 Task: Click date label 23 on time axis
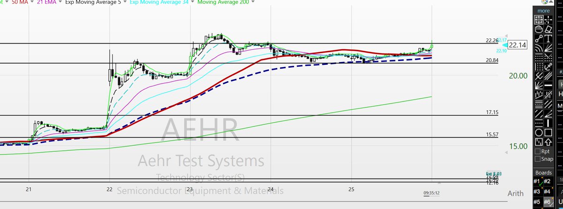coord(190,189)
